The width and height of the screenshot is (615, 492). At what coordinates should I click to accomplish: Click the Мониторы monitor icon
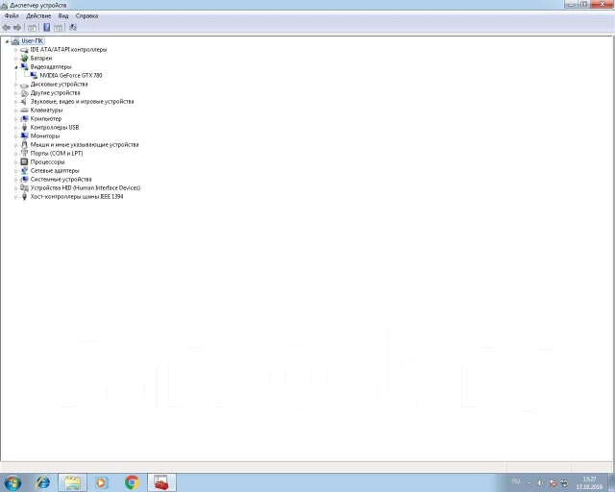pos(24,135)
